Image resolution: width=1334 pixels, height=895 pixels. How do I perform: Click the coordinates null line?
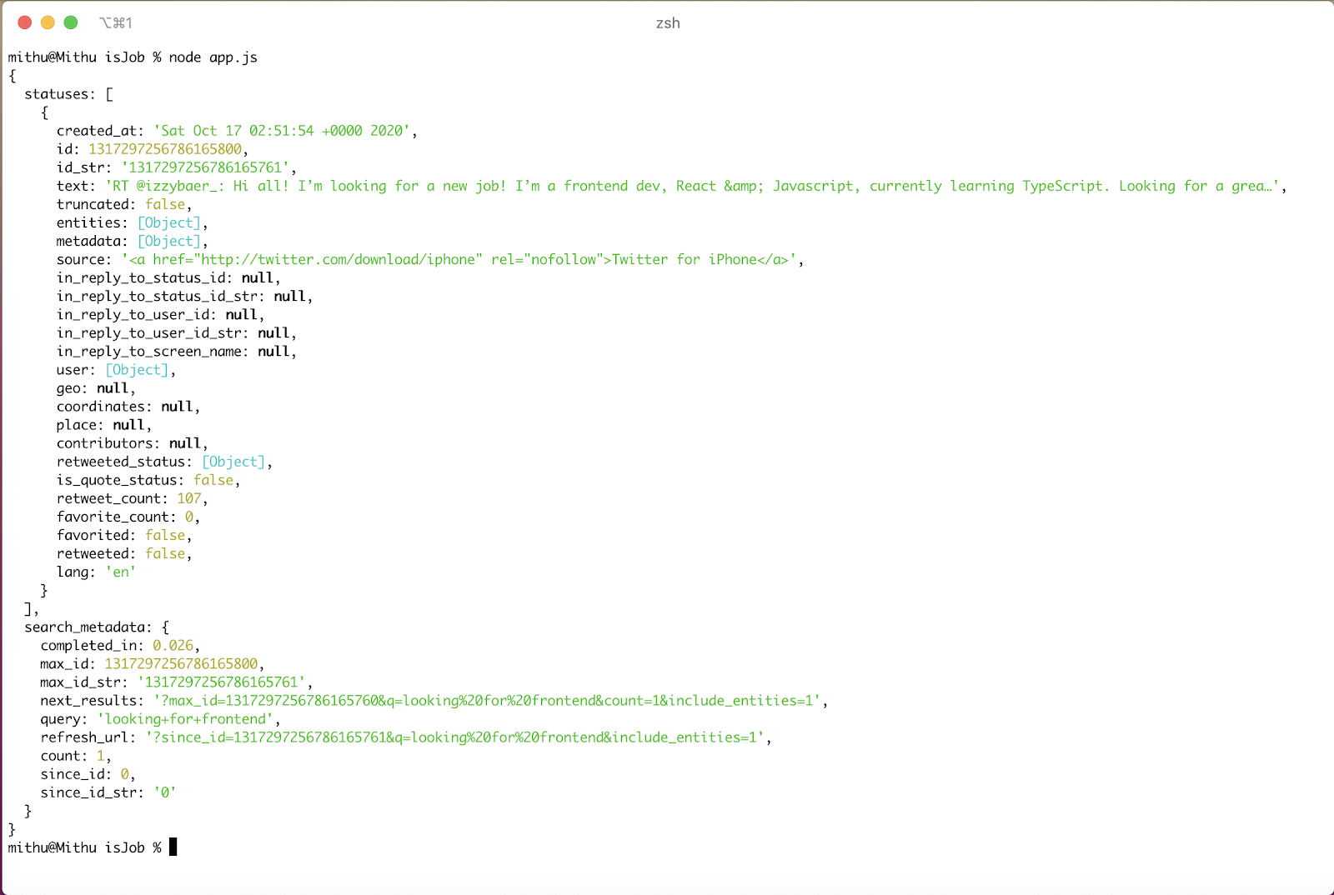click(x=128, y=406)
